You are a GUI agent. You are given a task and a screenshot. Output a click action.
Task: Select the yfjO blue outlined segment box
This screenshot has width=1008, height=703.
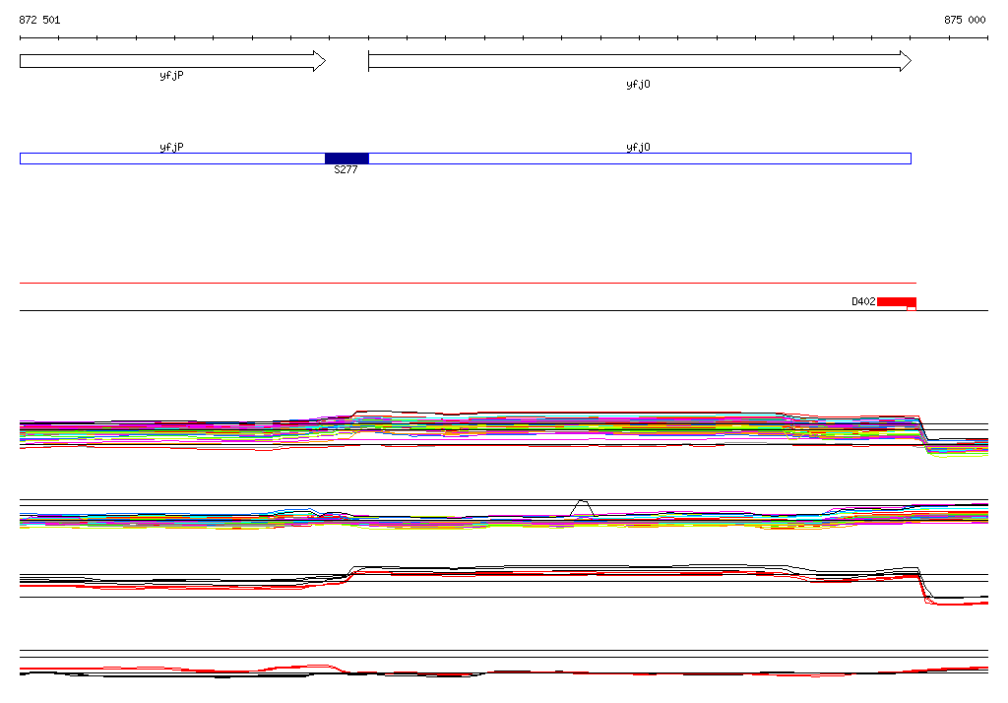[x=640, y=159]
